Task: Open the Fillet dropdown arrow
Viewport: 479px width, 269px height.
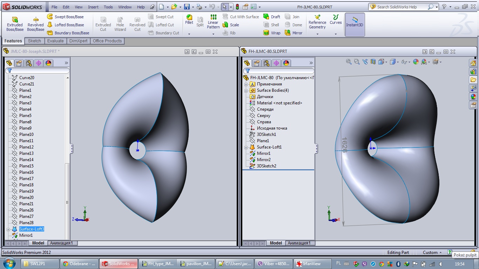Action: pos(189,34)
